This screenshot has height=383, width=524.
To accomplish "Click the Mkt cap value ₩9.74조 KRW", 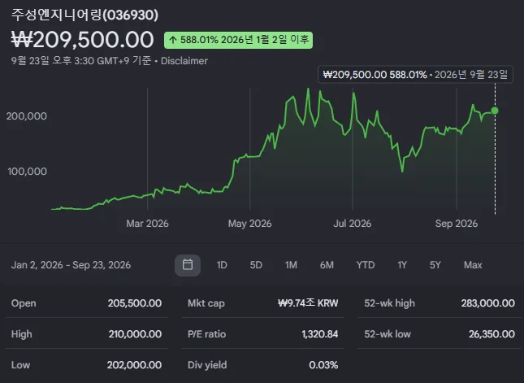I will (x=308, y=303).
